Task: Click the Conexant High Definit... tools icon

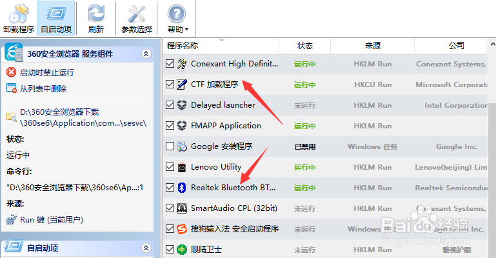Action: click(x=182, y=64)
